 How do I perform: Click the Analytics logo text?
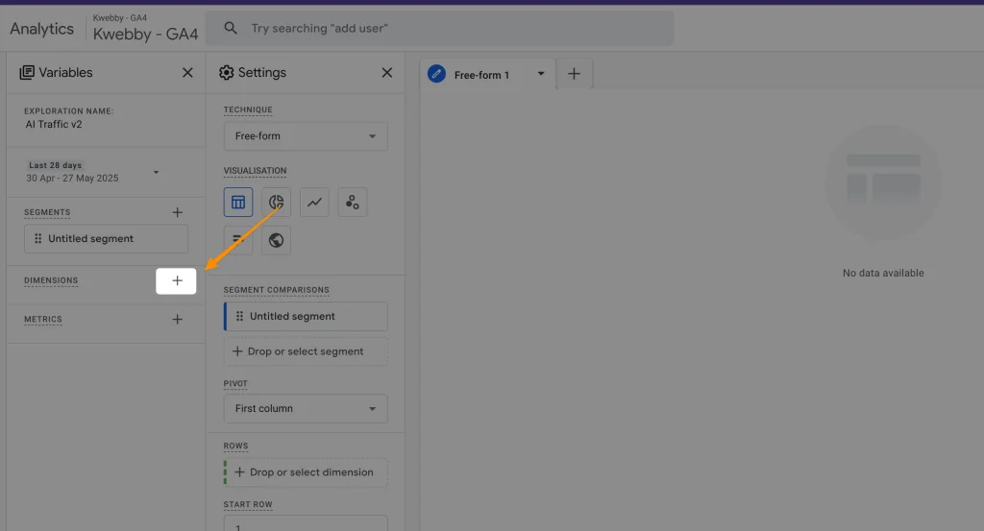42,29
